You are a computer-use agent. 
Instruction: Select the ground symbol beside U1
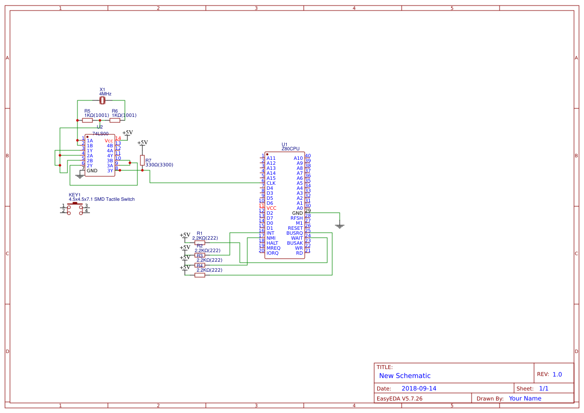340,225
